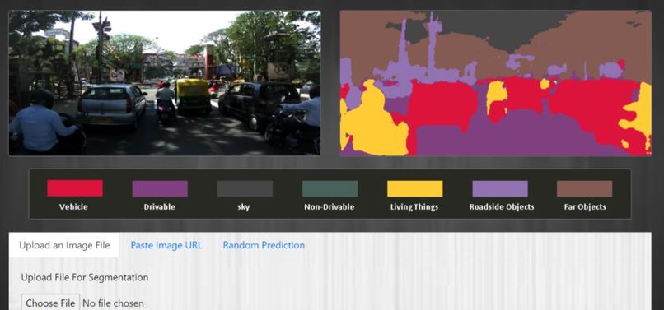Click the Far Objects legend label
Screen dimensions: 664x310
pos(585,207)
